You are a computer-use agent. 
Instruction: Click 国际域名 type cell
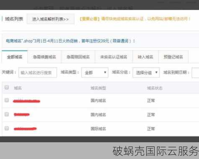pyautogui.click(x=98, y=128)
